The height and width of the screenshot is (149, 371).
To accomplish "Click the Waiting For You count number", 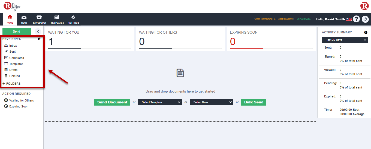I will point(51,42).
